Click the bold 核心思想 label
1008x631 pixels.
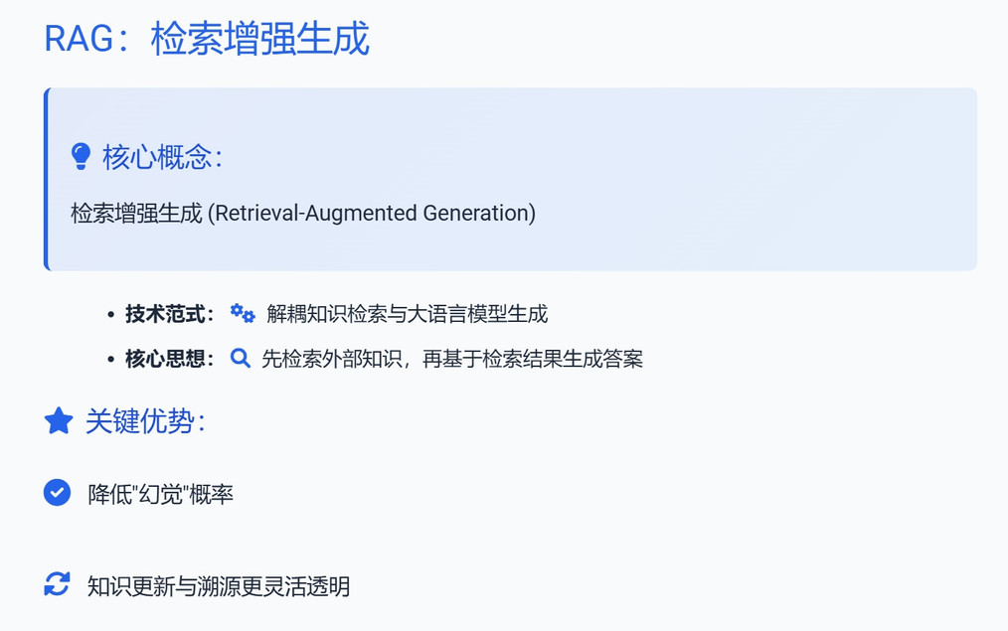click(169, 359)
